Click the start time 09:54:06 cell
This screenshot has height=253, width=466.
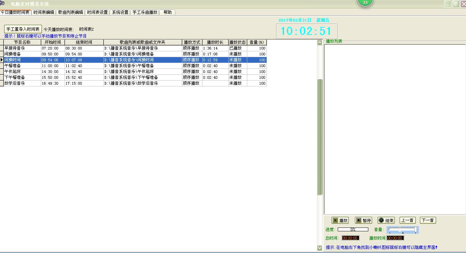(x=53, y=60)
